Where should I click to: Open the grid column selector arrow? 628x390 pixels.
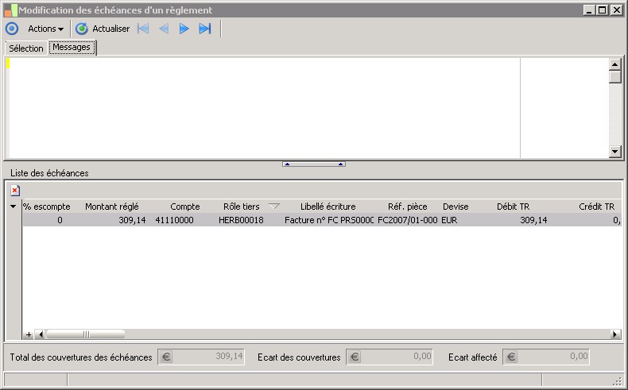(x=13, y=207)
